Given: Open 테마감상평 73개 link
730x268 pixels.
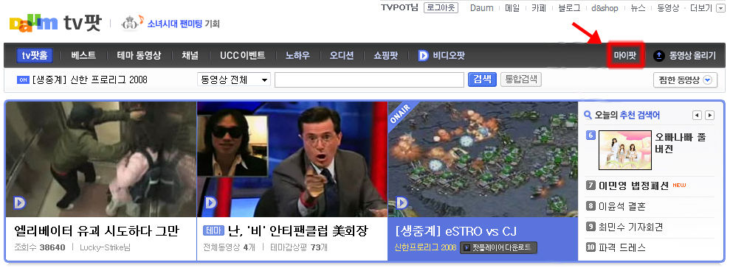Looking at the screenshot, I should point(299,247).
